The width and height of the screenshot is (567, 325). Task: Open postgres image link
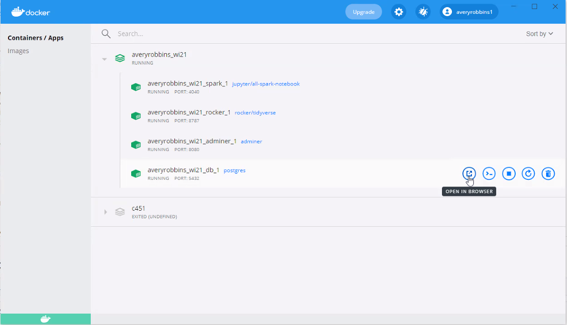pyautogui.click(x=234, y=170)
